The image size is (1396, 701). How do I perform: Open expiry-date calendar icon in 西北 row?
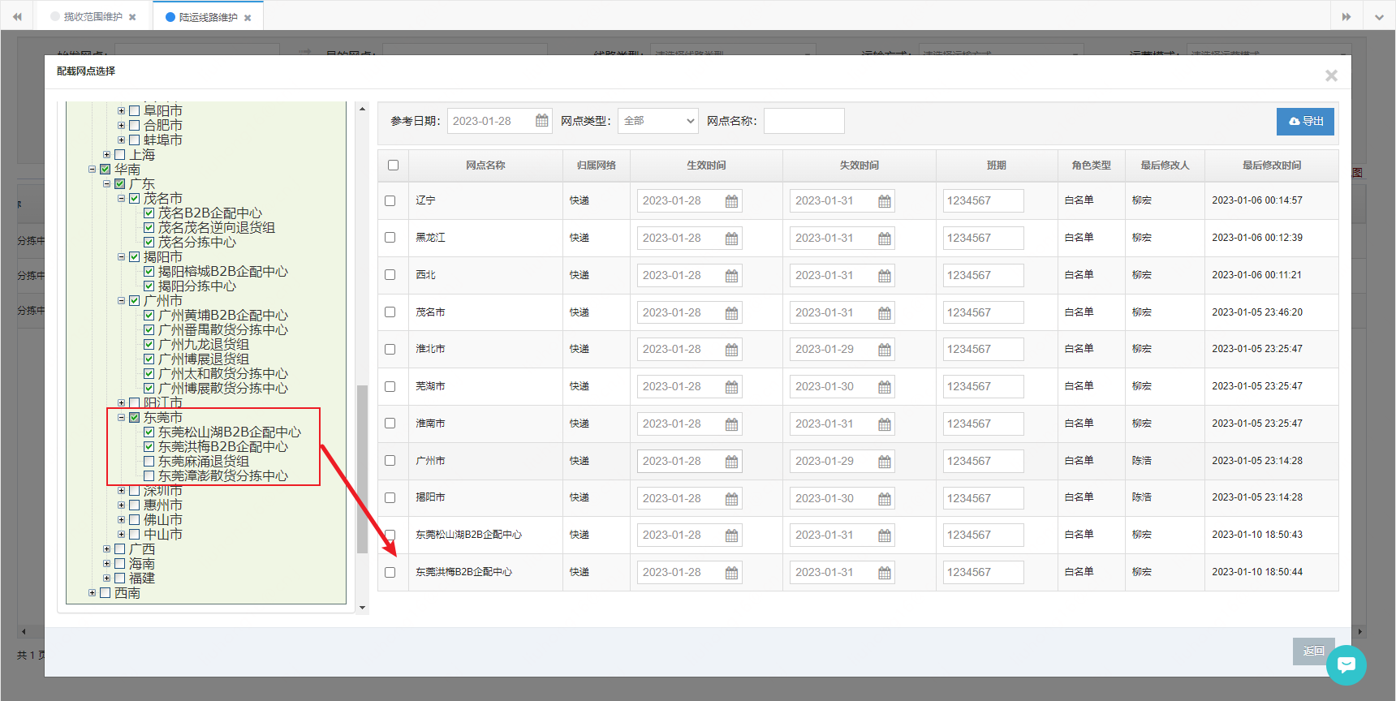point(885,276)
